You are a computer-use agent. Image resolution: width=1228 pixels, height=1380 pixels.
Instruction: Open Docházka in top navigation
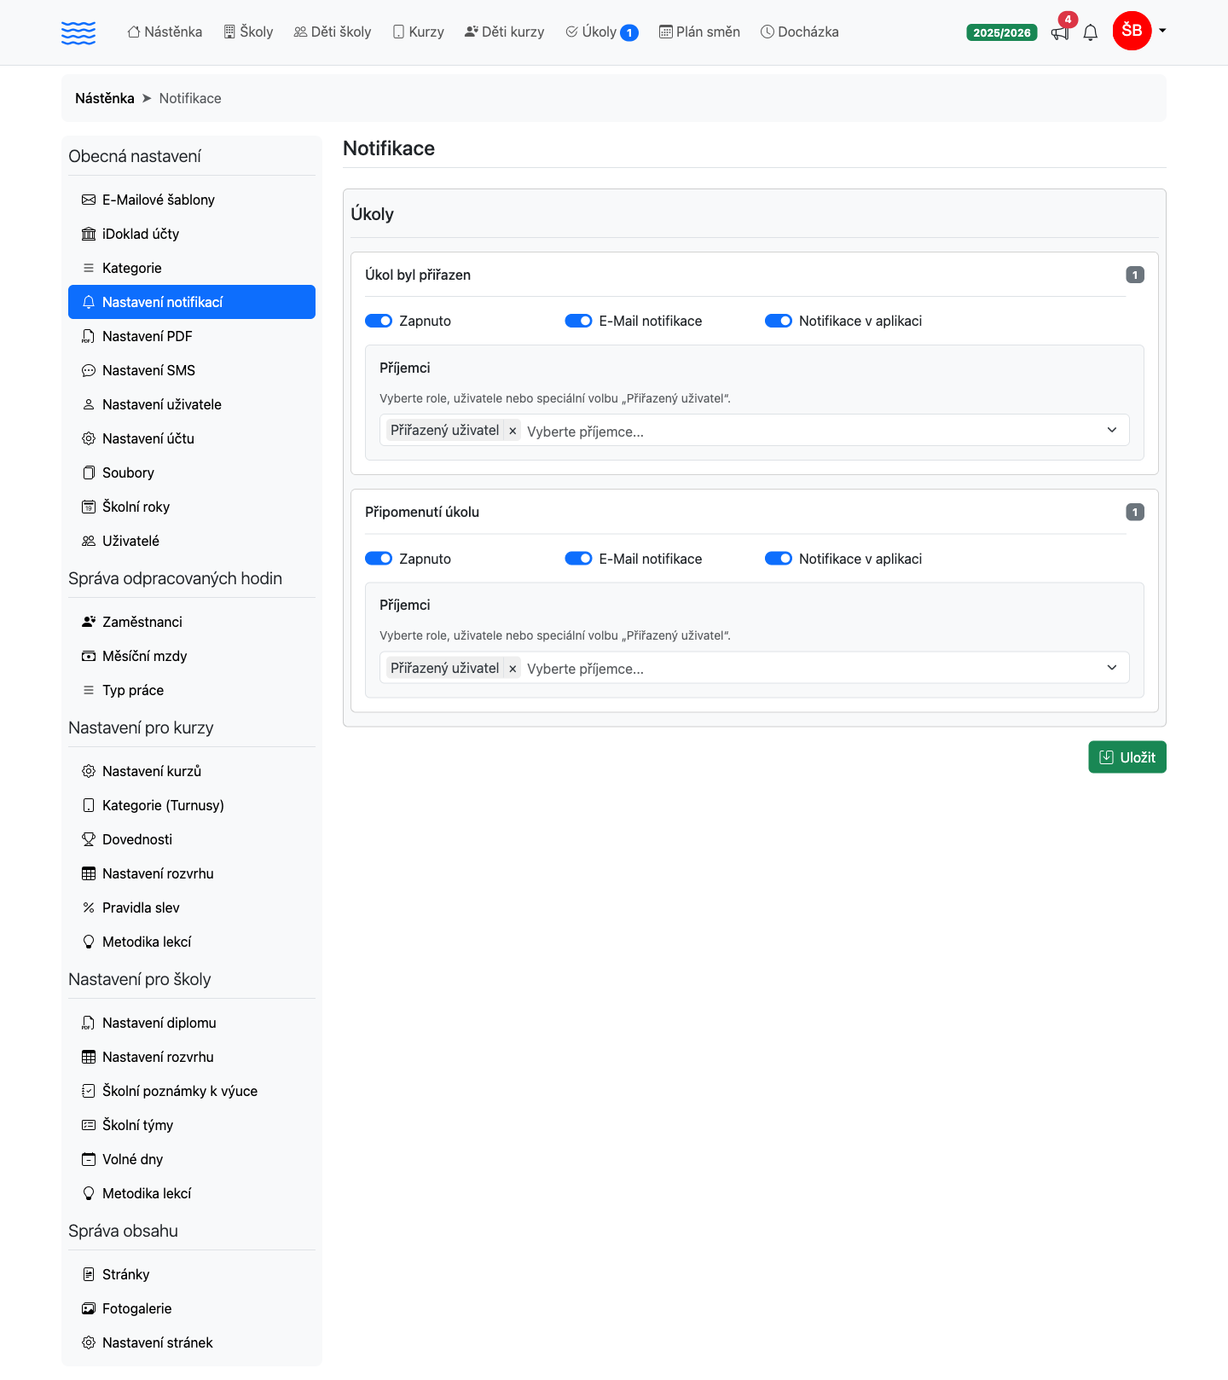[x=800, y=32]
